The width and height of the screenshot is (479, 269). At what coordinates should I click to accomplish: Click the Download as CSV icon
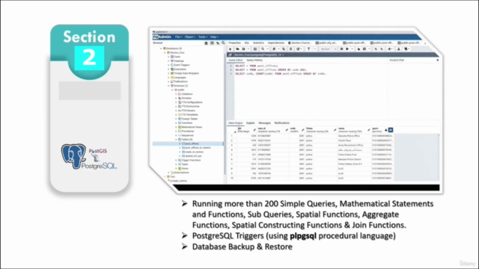click(399, 49)
